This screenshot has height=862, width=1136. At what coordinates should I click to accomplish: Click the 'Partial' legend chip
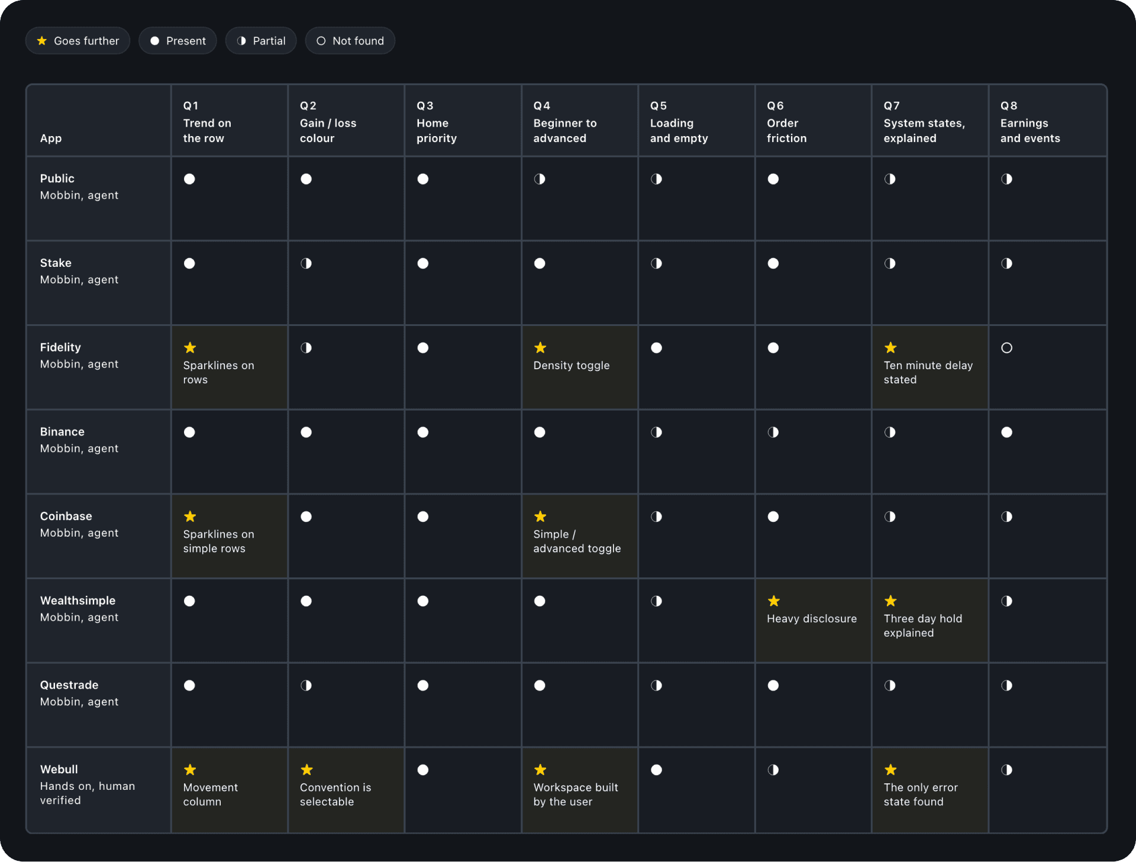[261, 41]
